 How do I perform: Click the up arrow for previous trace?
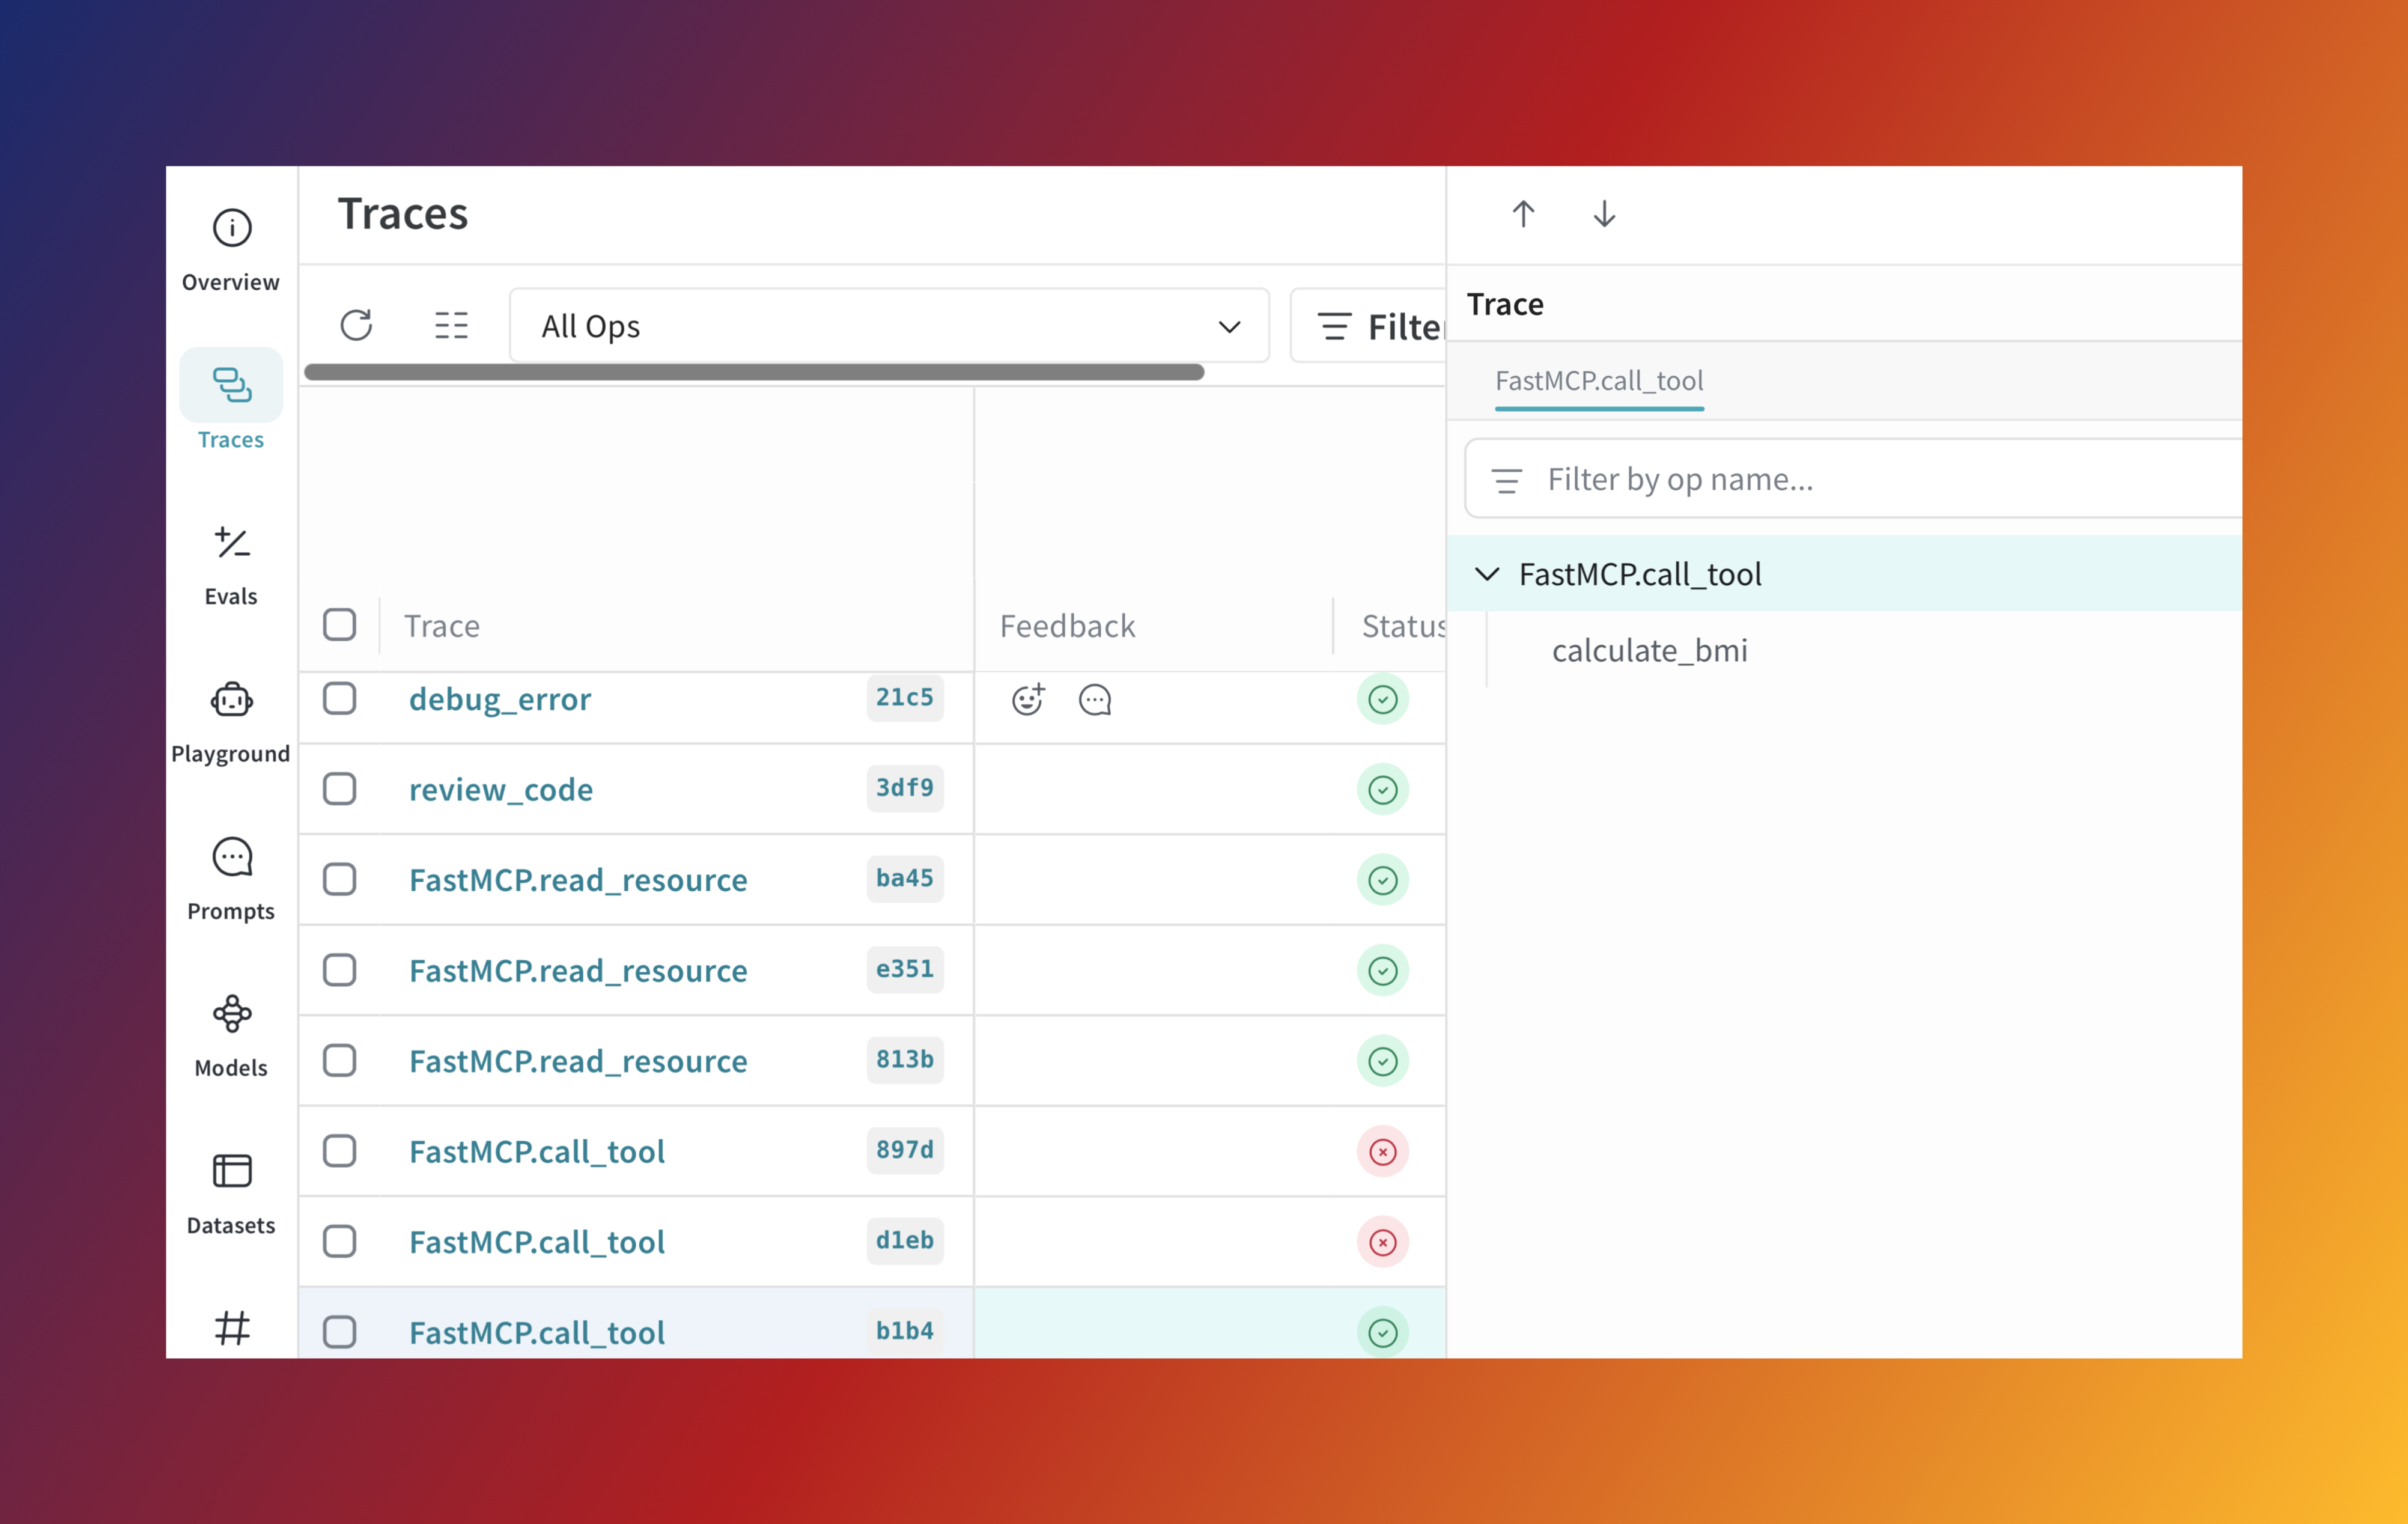click(1523, 214)
